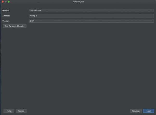Click the ArtifactId label
Screen dimensions: 156x115
pos(6,16)
